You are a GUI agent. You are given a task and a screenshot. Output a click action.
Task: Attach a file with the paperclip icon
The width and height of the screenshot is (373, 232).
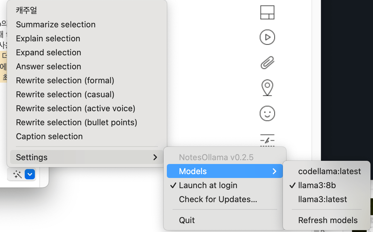pyautogui.click(x=267, y=63)
